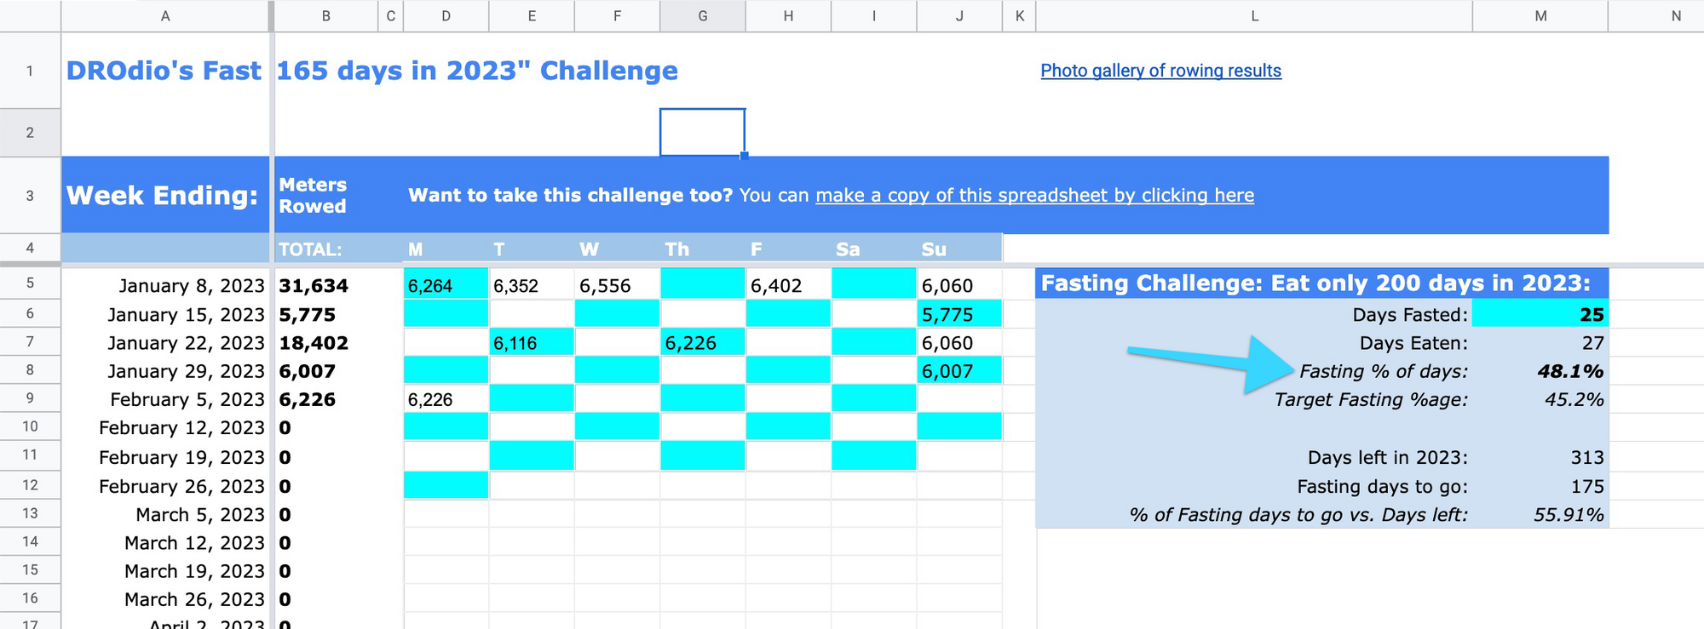The height and width of the screenshot is (629, 1704).
Task: Select row 10 header
Action: (30, 426)
